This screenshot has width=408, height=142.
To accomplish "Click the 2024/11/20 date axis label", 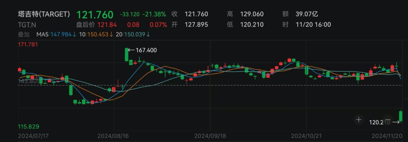I will 387,136.
